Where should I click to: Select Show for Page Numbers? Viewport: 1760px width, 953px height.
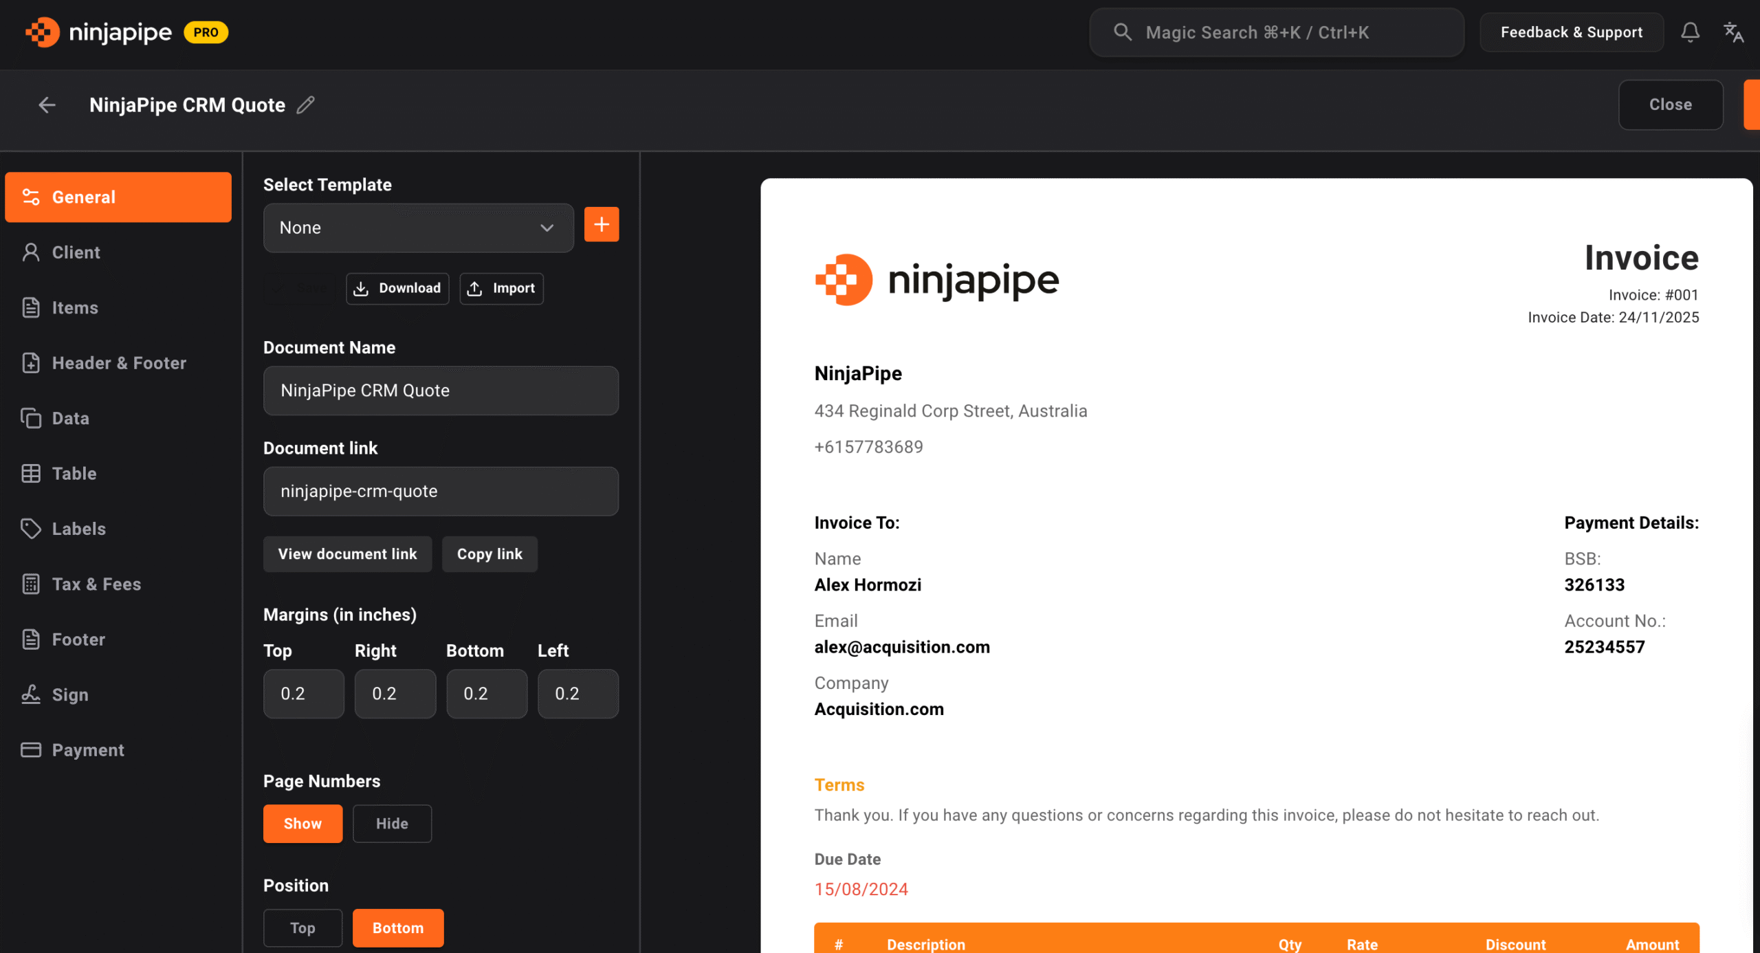point(302,823)
